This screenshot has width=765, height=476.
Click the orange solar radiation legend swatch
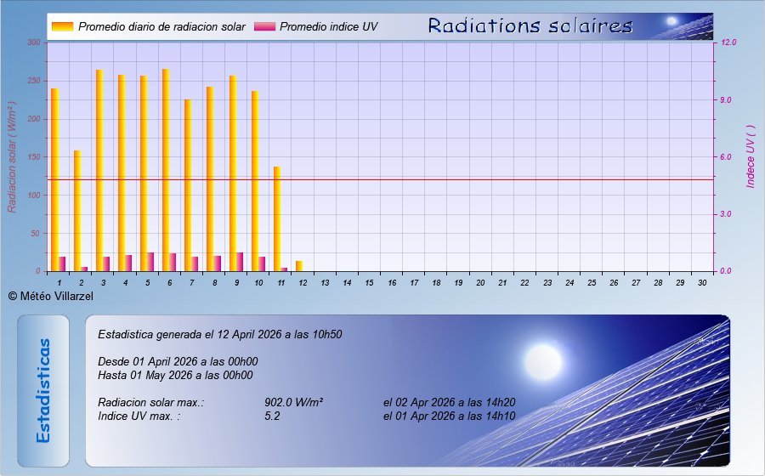click(x=62, y=26)
